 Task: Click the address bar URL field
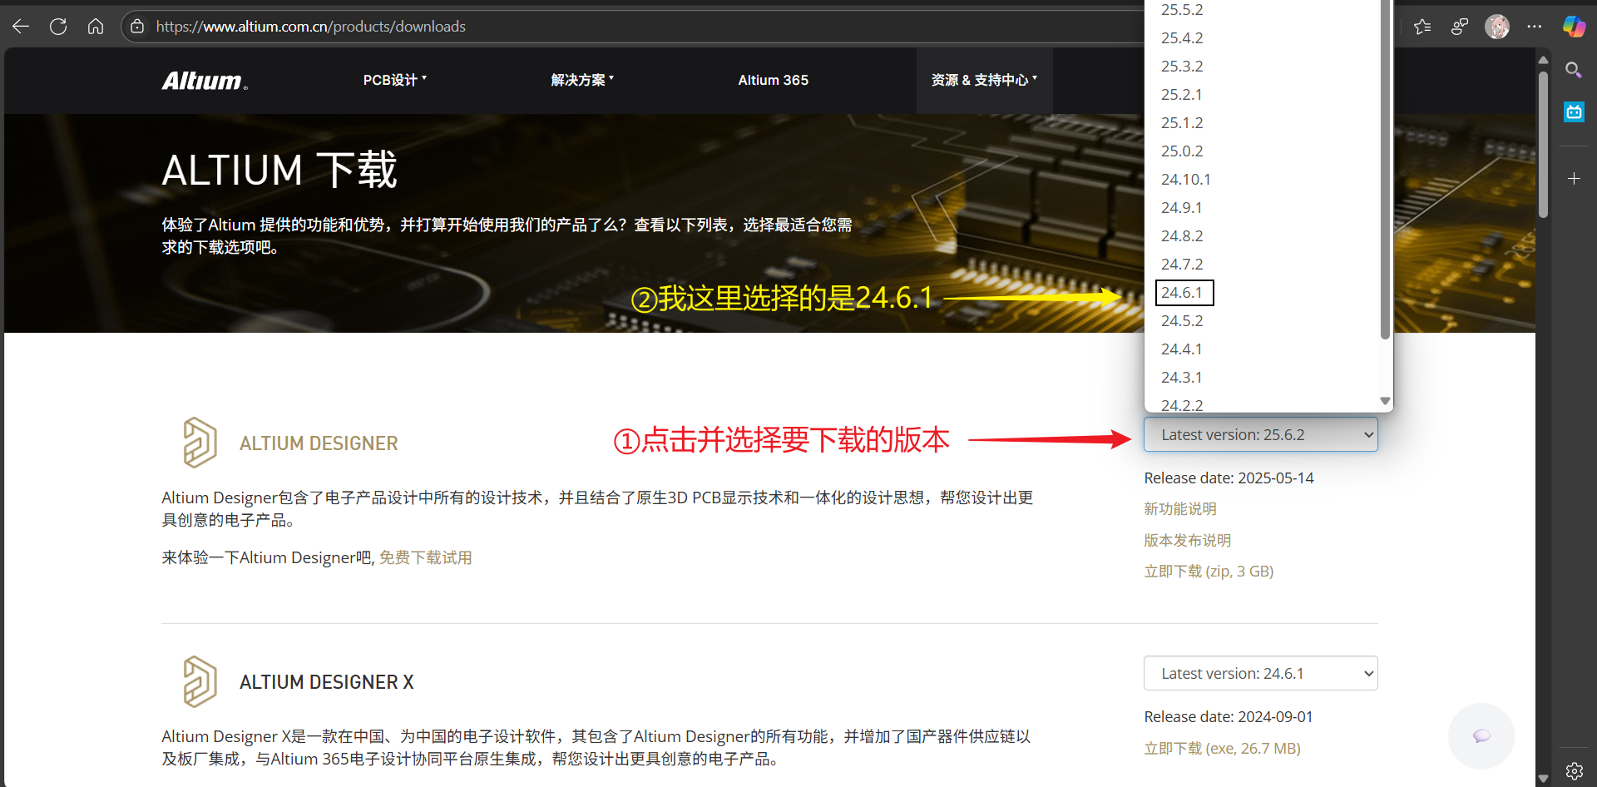click(x=632, y=27)
